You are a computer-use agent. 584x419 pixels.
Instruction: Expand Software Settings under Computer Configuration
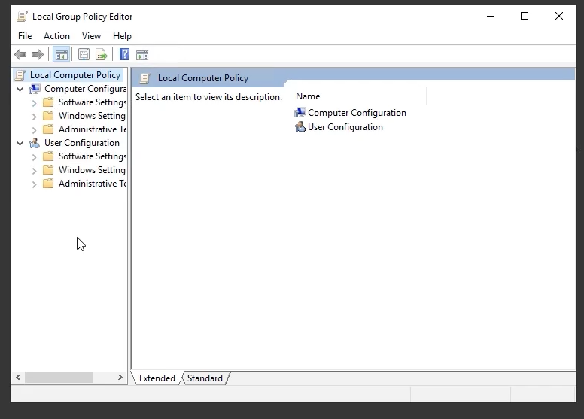pyautogui.click(x=35, y=103)
